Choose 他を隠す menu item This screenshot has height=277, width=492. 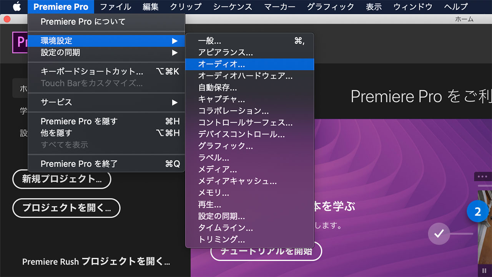tap(106, 133)
